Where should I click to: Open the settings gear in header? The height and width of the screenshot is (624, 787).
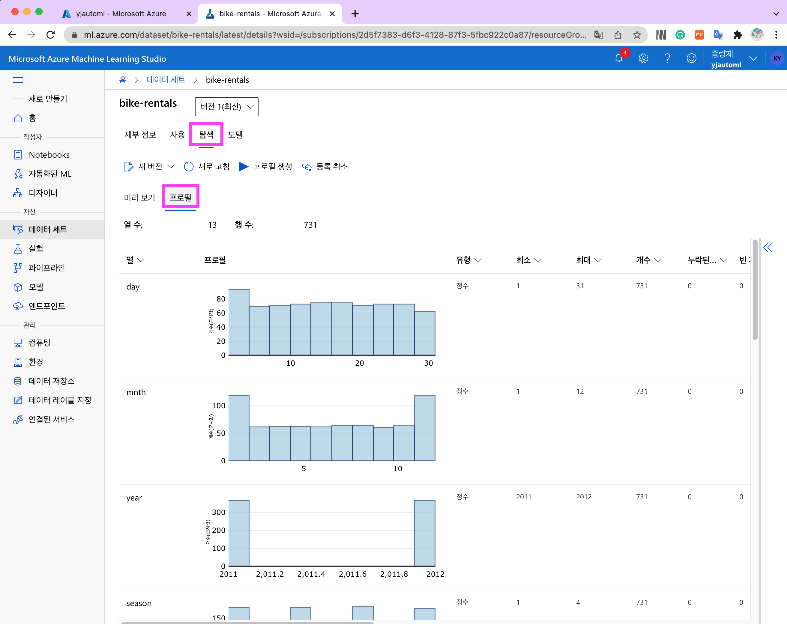[x=643, y=58]
